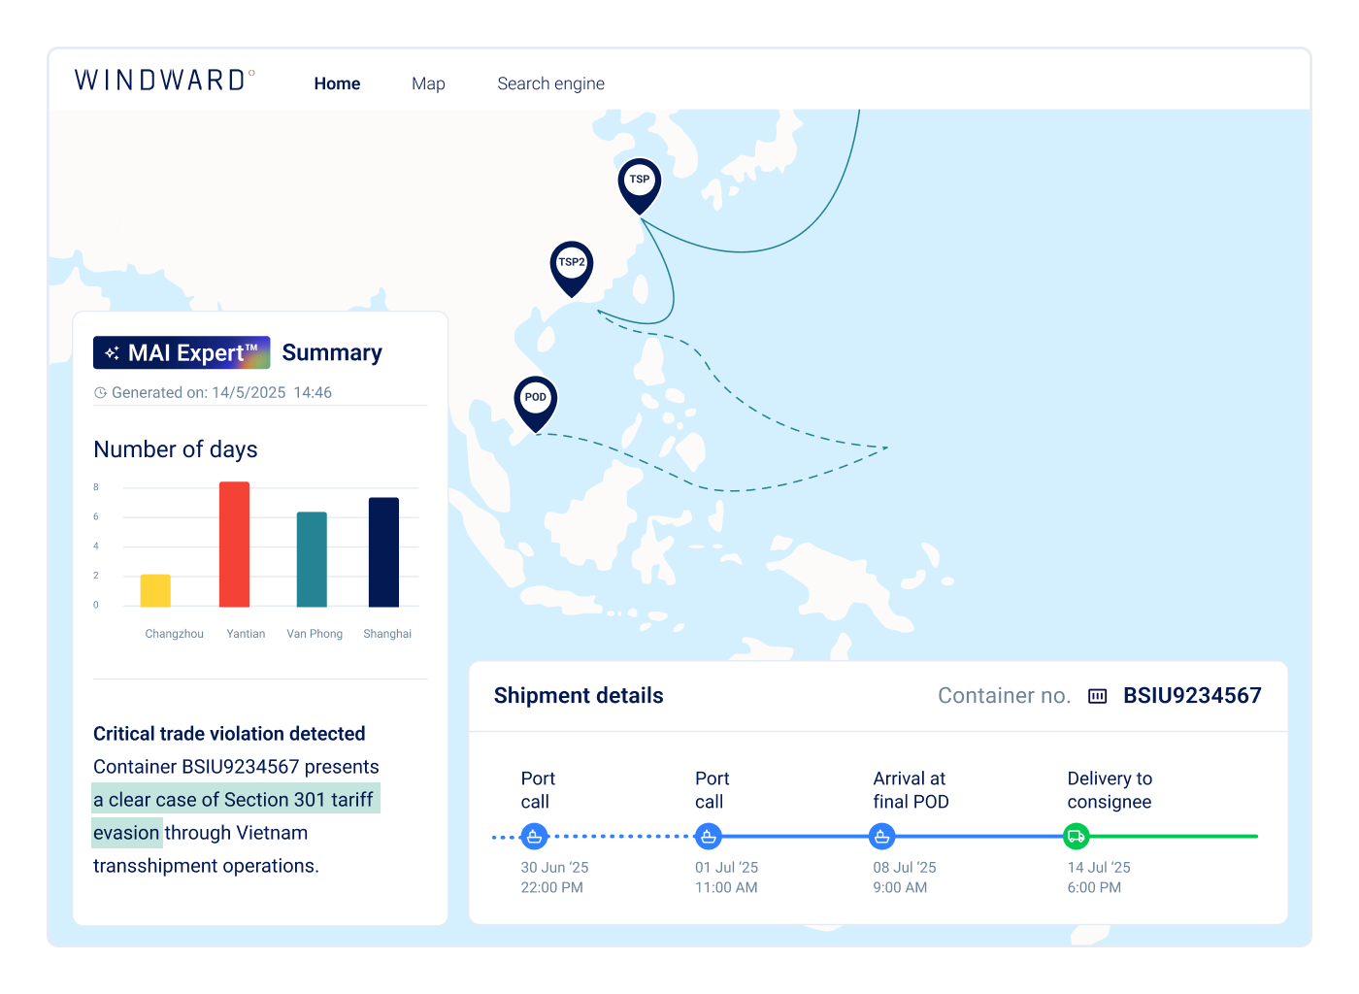Click the red Yantian bar
The height and width of the screenshot is (994, 1359).
coord(234,545)
